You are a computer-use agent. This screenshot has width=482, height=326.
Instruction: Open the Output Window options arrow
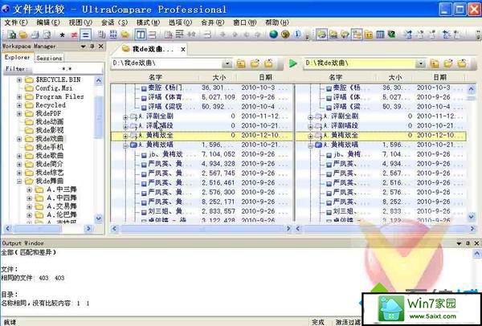[459, 243]
